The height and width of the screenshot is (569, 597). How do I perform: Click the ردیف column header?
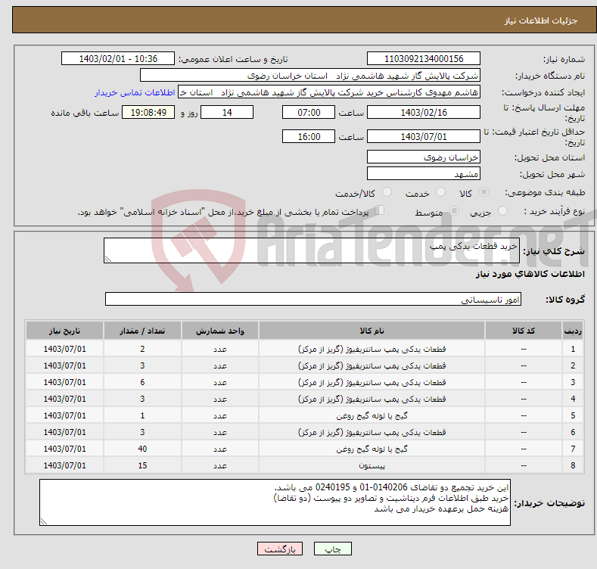pos(573,331)
